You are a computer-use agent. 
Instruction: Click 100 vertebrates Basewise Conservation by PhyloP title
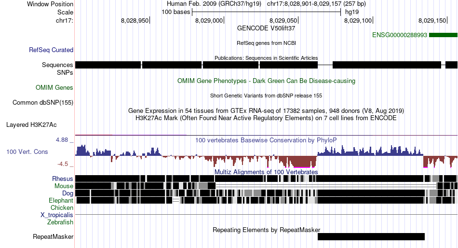(x=266, y=140)
